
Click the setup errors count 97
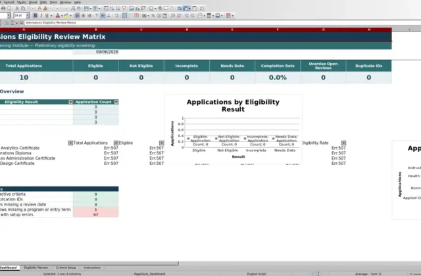95,215
